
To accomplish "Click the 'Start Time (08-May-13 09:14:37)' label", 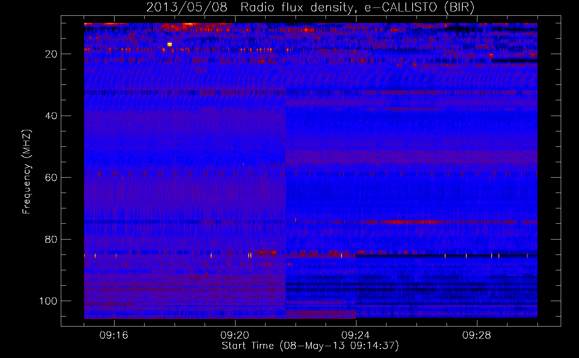I will point(310,346).
